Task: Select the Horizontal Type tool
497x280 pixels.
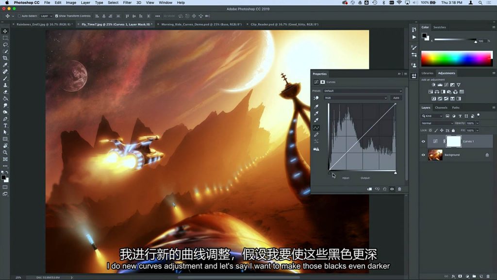Action: (5, 126)
